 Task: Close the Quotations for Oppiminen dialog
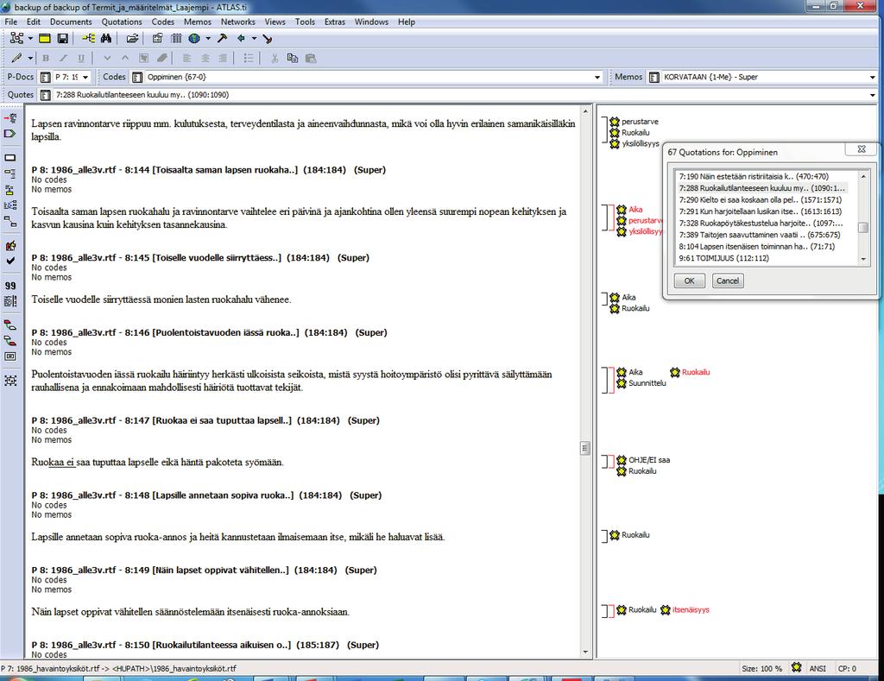coord(862,148)
